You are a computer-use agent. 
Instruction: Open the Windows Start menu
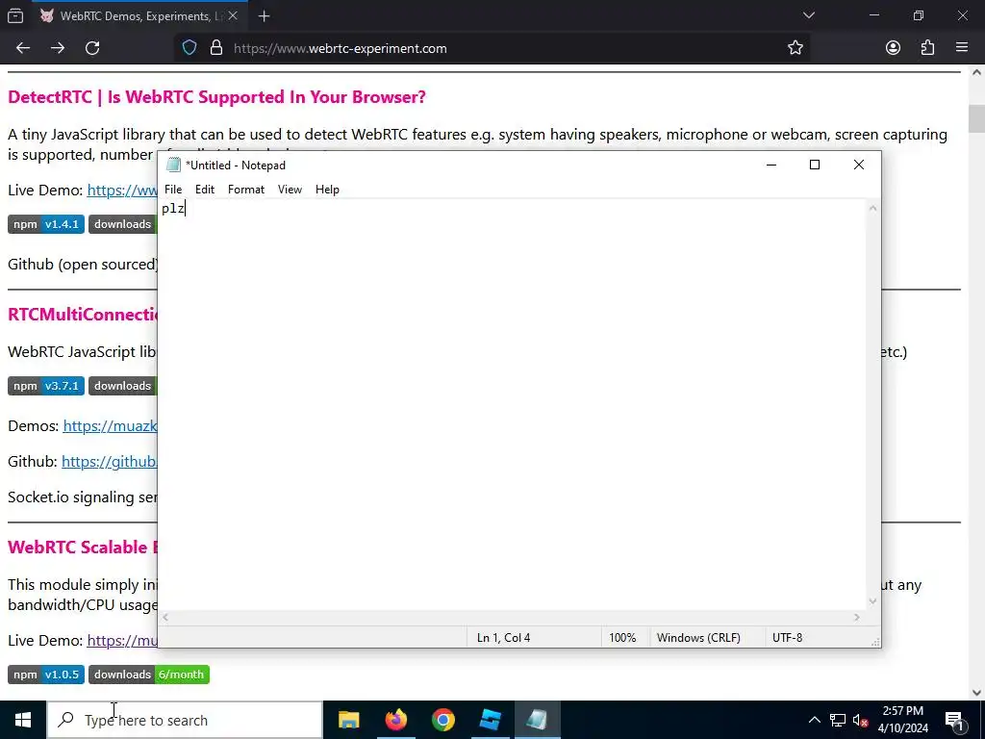23,720
